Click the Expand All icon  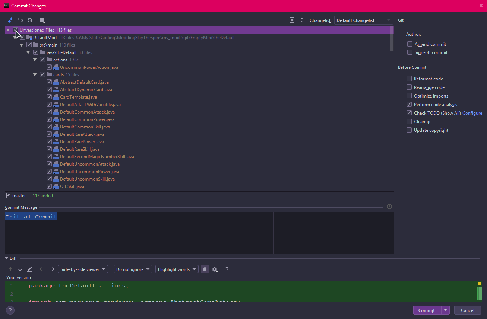tap(292, 20)
